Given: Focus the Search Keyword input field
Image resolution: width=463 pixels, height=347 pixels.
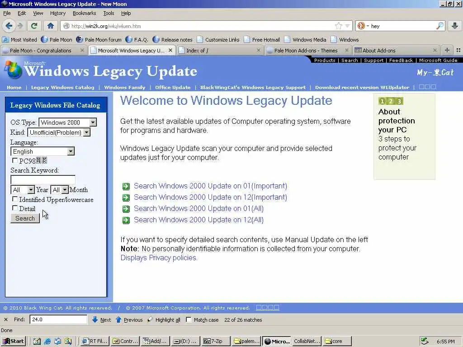Looking at the screenshot, I should [x=43, y=180].
